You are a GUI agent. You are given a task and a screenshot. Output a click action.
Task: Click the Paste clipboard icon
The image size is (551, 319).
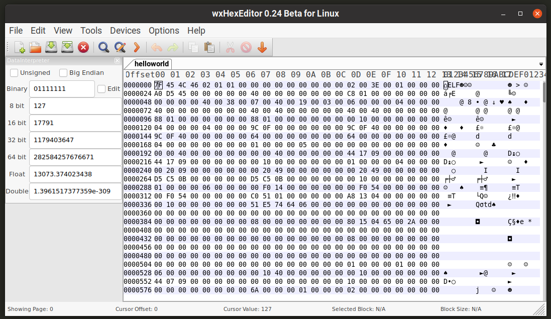pos(209,47)
